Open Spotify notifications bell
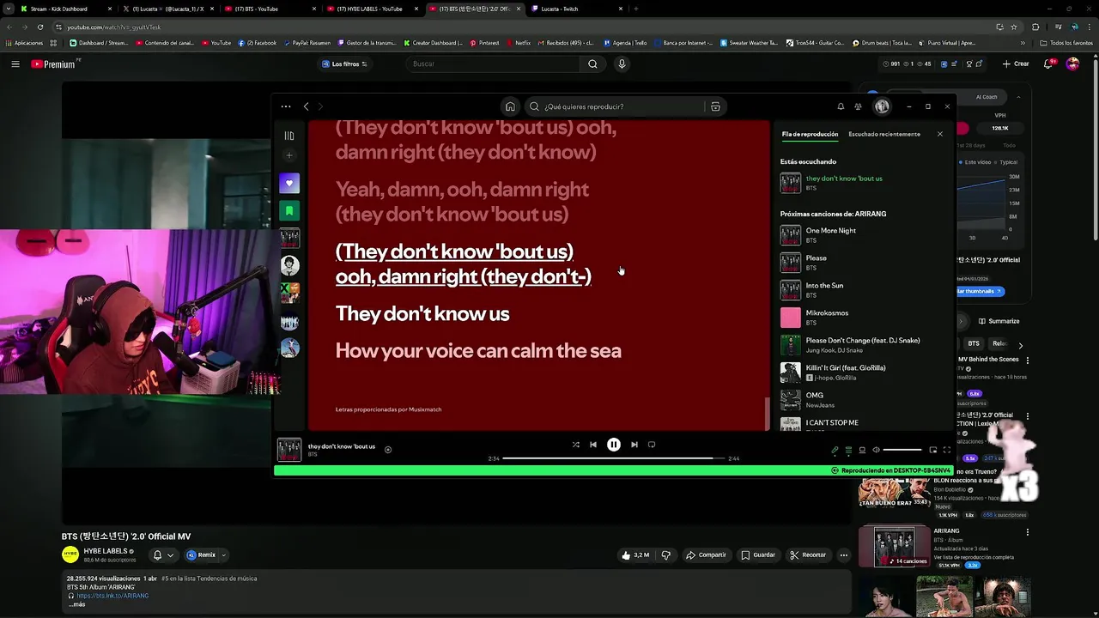Screen dimensions: 1099x618 (841, 106)
